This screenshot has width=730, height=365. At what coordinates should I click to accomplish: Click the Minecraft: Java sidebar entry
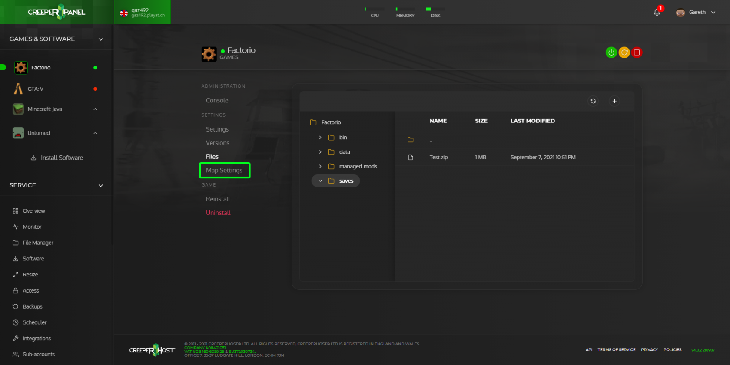[45, 109]
